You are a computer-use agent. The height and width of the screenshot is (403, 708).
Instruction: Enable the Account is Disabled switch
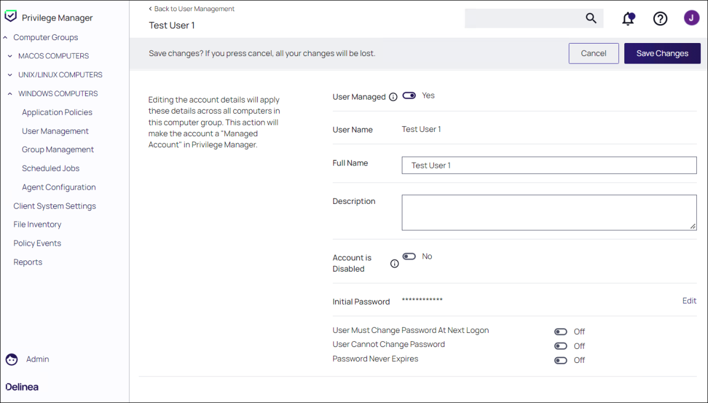pyautogui.click(x=409, y=256)
